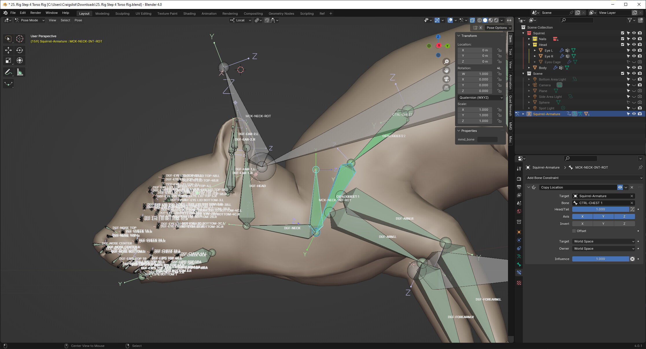
Task: Click the mmd_bone input field
Action: pyautogui.click(x=487, y=139)
